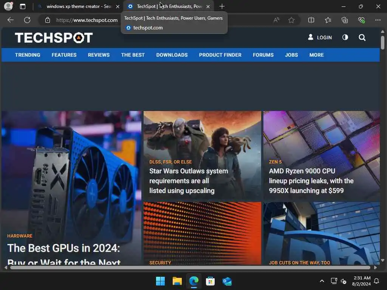Click the HARDWARE category label
This screenshot has height=290, width=387.
(x=20, y=236)
